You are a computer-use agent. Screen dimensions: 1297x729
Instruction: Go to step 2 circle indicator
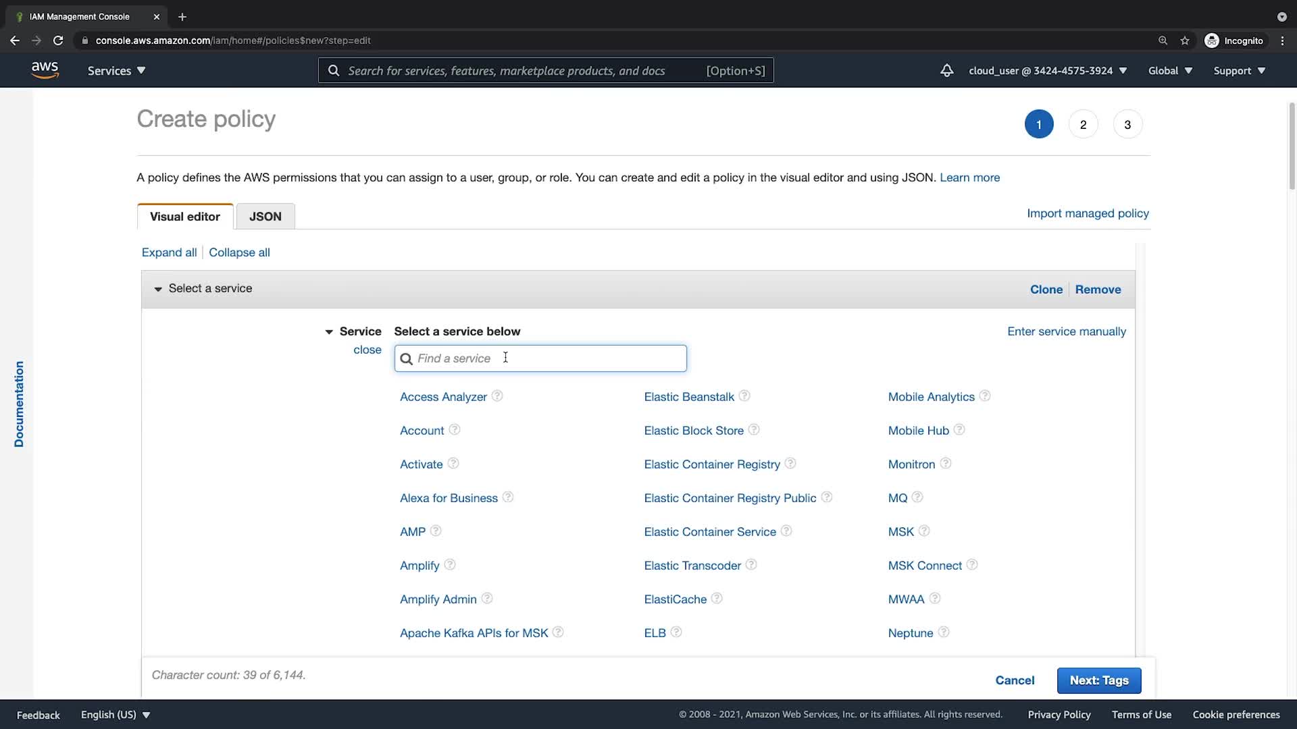tap(1083, 124)
